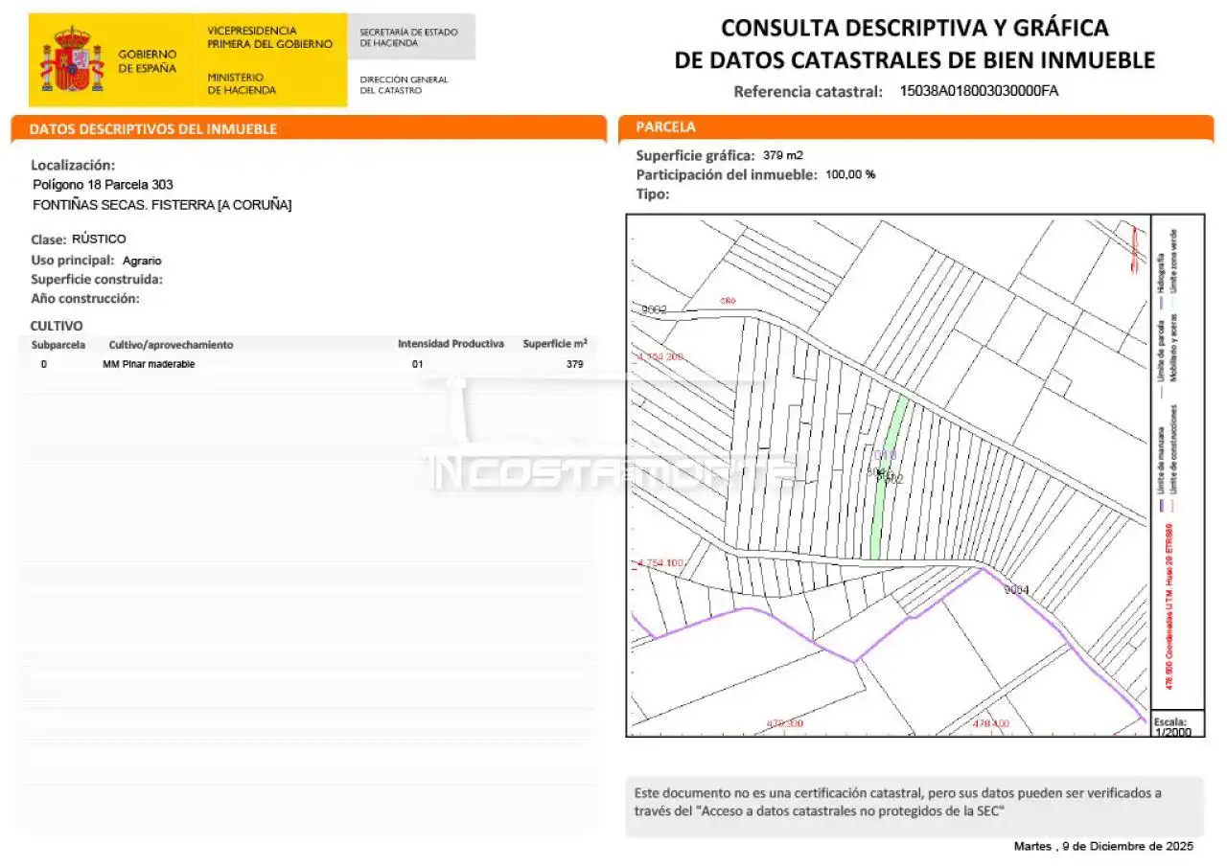Click date "Martes , 9 de Diciembre de 2025"

point(1103,847)
